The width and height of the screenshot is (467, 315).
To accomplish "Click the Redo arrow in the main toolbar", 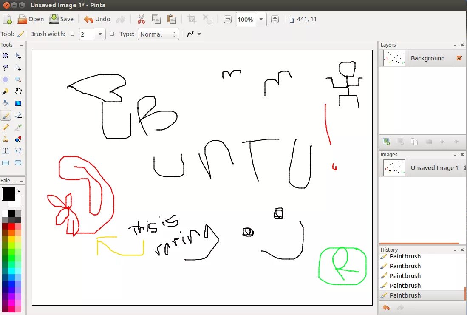I will click(x=121, y=20).
